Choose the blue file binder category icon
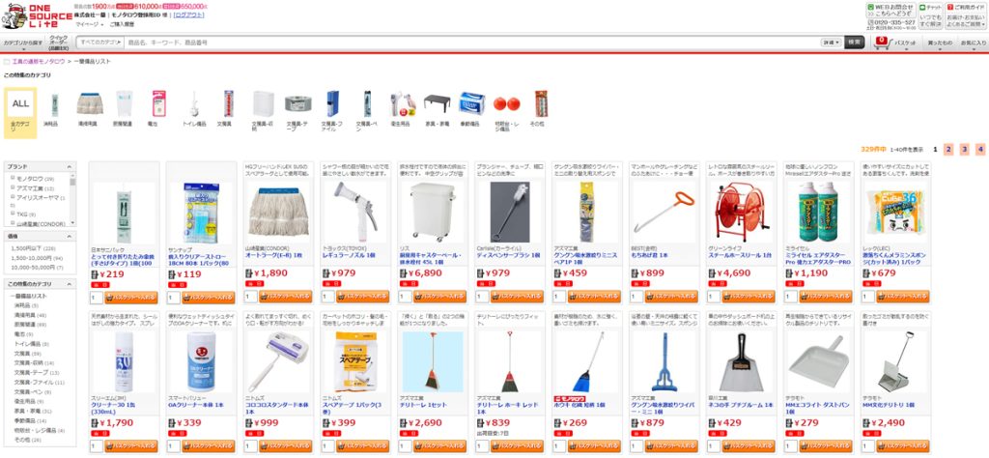The width and height of the screenshot is (989, 458). point(332,103)
